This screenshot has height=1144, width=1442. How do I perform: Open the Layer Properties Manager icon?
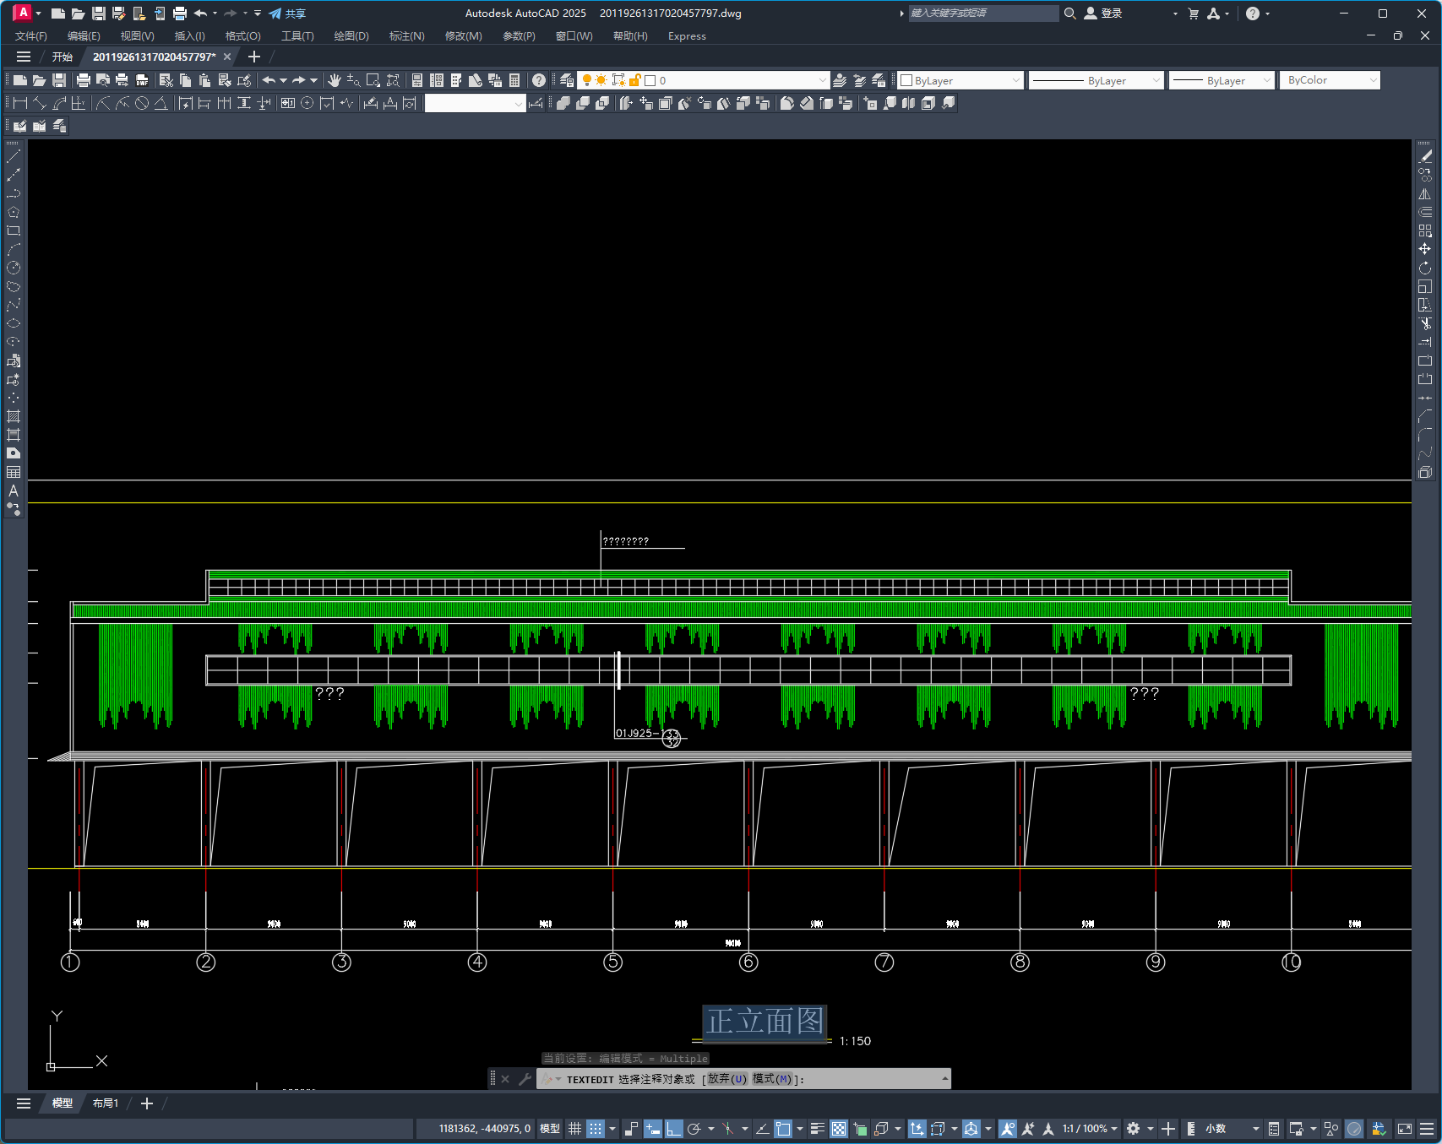click(567, 80)
